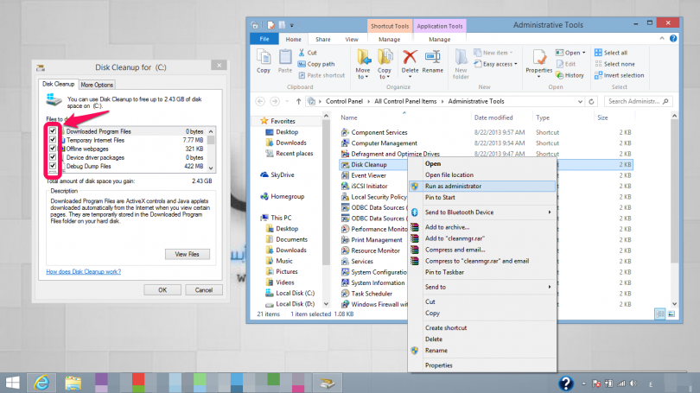The width and height of the screenshot is (700, 393).
Task: Open Internet Explorer from the taskbar
Action: 40,381
